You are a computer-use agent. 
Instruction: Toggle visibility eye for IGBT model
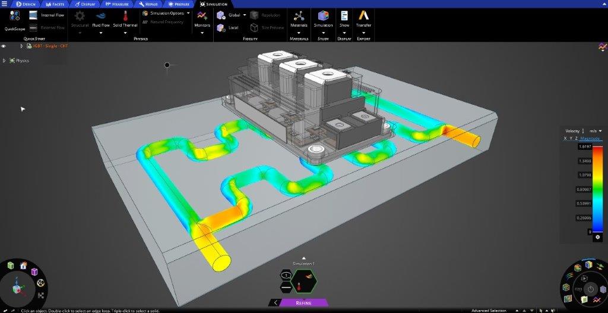click(x=4, y=46)
